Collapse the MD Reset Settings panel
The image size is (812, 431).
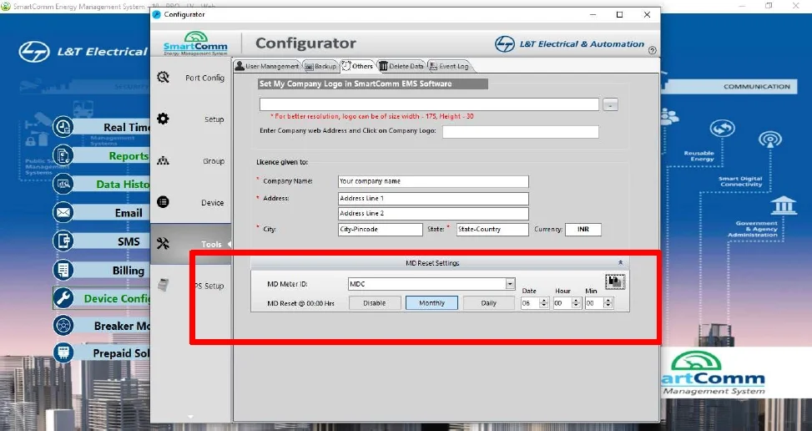620,262
